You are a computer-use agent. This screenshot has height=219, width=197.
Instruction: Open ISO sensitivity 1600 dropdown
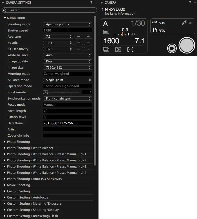click(x=58, y=49)
